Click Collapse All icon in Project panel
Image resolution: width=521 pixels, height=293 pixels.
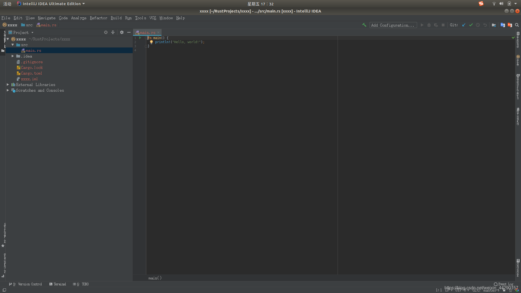pyautogui.click(x=113, y=32)
